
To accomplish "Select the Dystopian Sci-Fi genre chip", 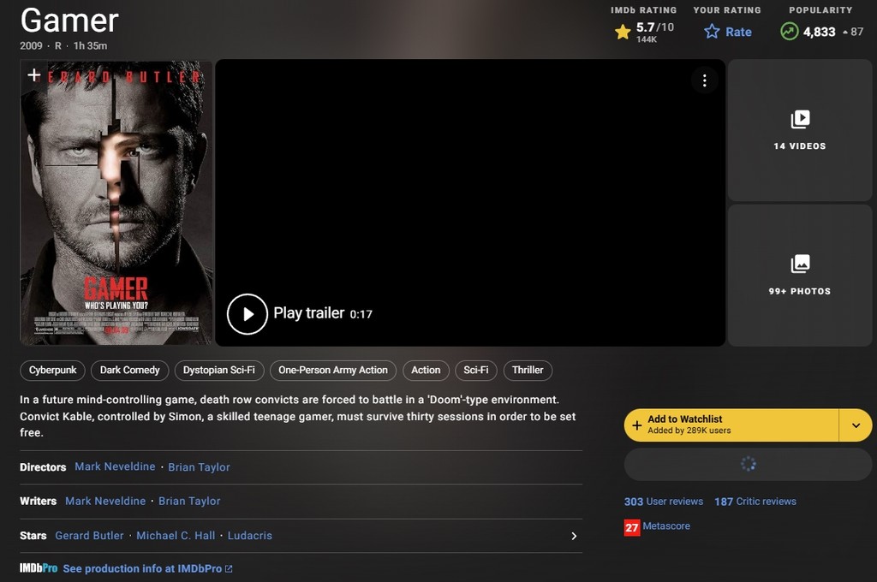I will 218,370.
